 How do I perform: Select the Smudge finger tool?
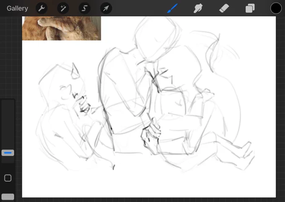tap(198, 8)
